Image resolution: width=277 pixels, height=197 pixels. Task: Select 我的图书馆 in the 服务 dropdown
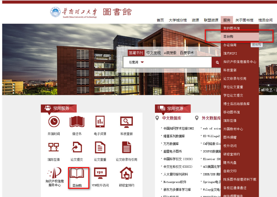(x=240, y=28)
